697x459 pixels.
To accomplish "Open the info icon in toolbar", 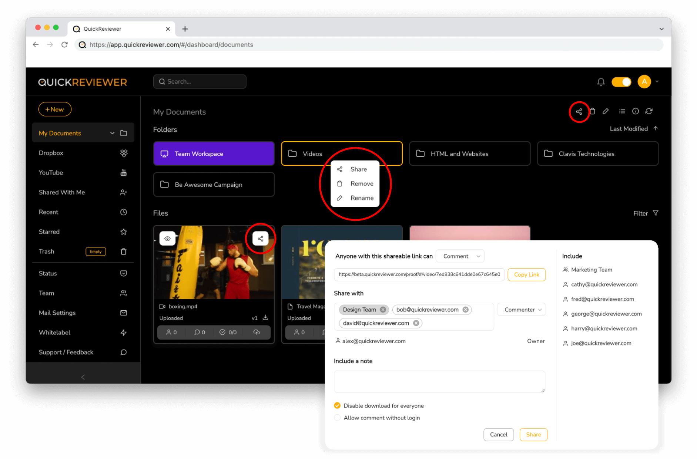I will point(636,111).
